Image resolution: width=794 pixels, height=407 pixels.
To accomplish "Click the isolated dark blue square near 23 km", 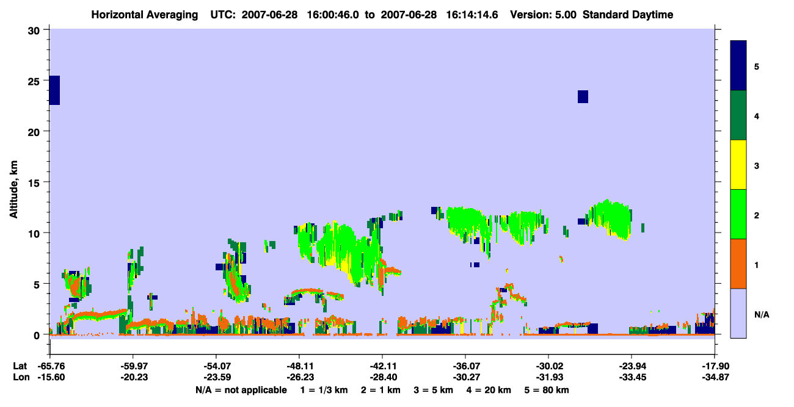I will 583,96.
